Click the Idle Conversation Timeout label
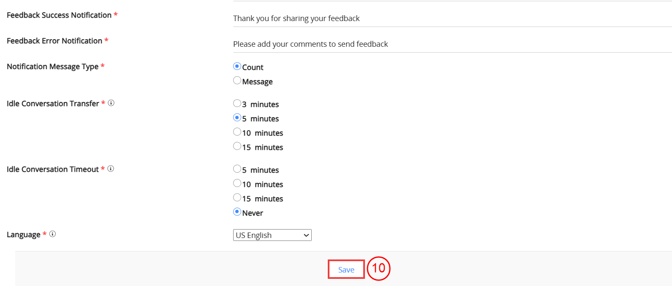 [x=53, y=169]
